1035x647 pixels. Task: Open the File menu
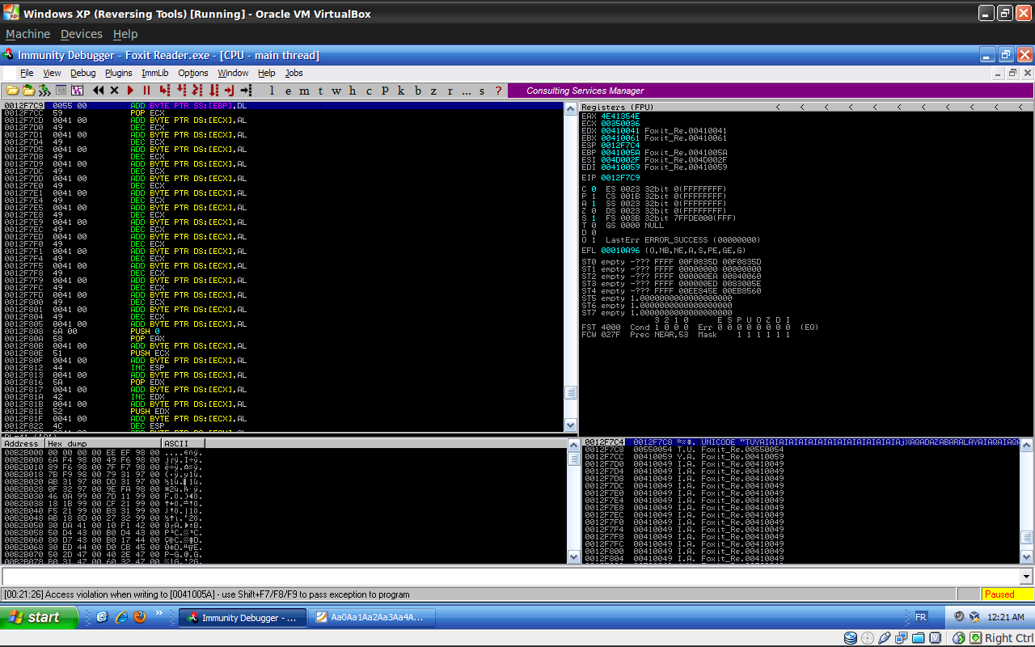click(27, 73)
